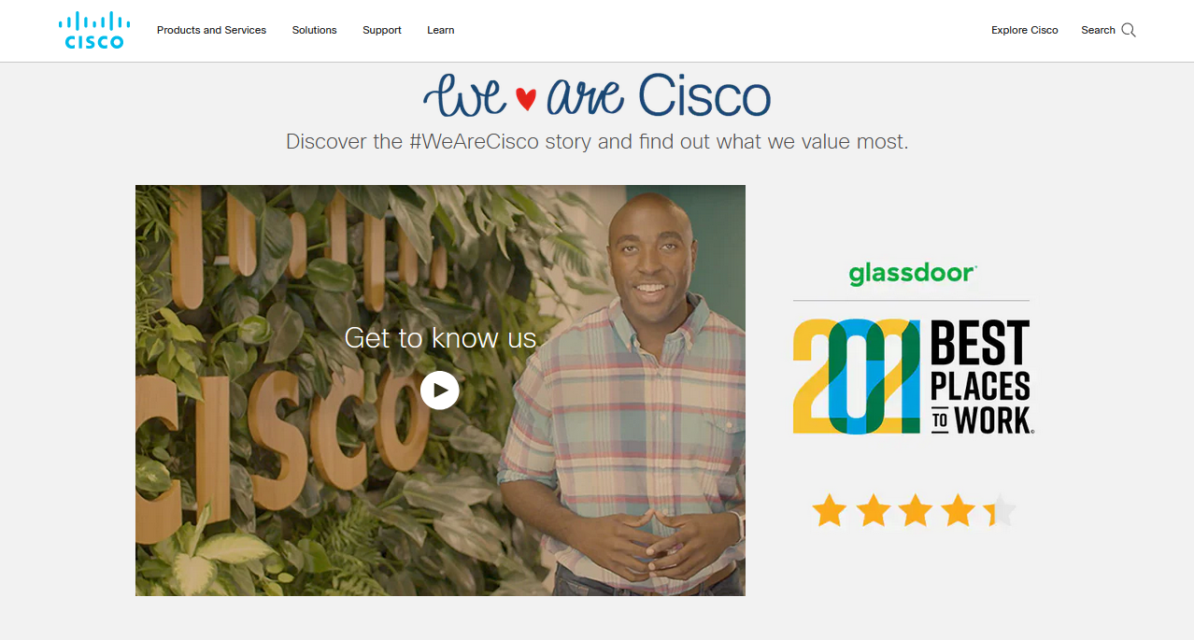Screen dimensions: 1194x640
Task: Click the Get to know us caption
Action: (440, 337)
